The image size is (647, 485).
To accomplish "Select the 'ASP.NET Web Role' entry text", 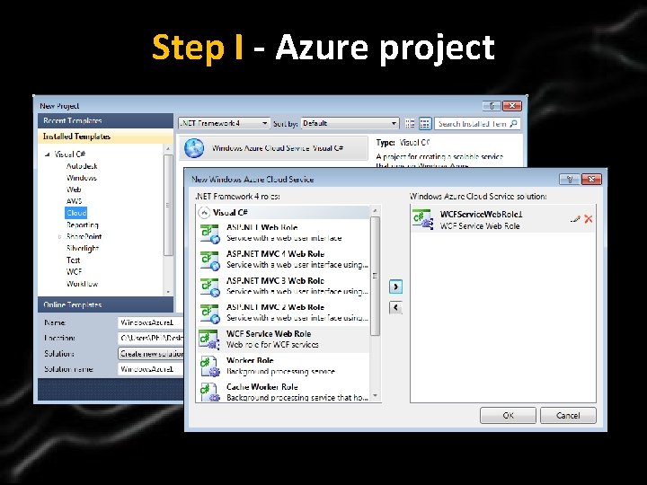I will pyautogui.click(x=262, y=227).
